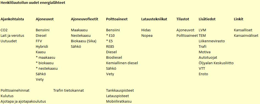Screen dimensions: 260x104
Task: Click Tankkauspisteet entry
Action: pos(120,91)
